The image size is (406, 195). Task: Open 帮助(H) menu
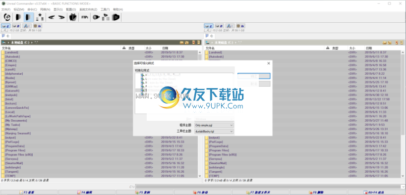[118, 9]
